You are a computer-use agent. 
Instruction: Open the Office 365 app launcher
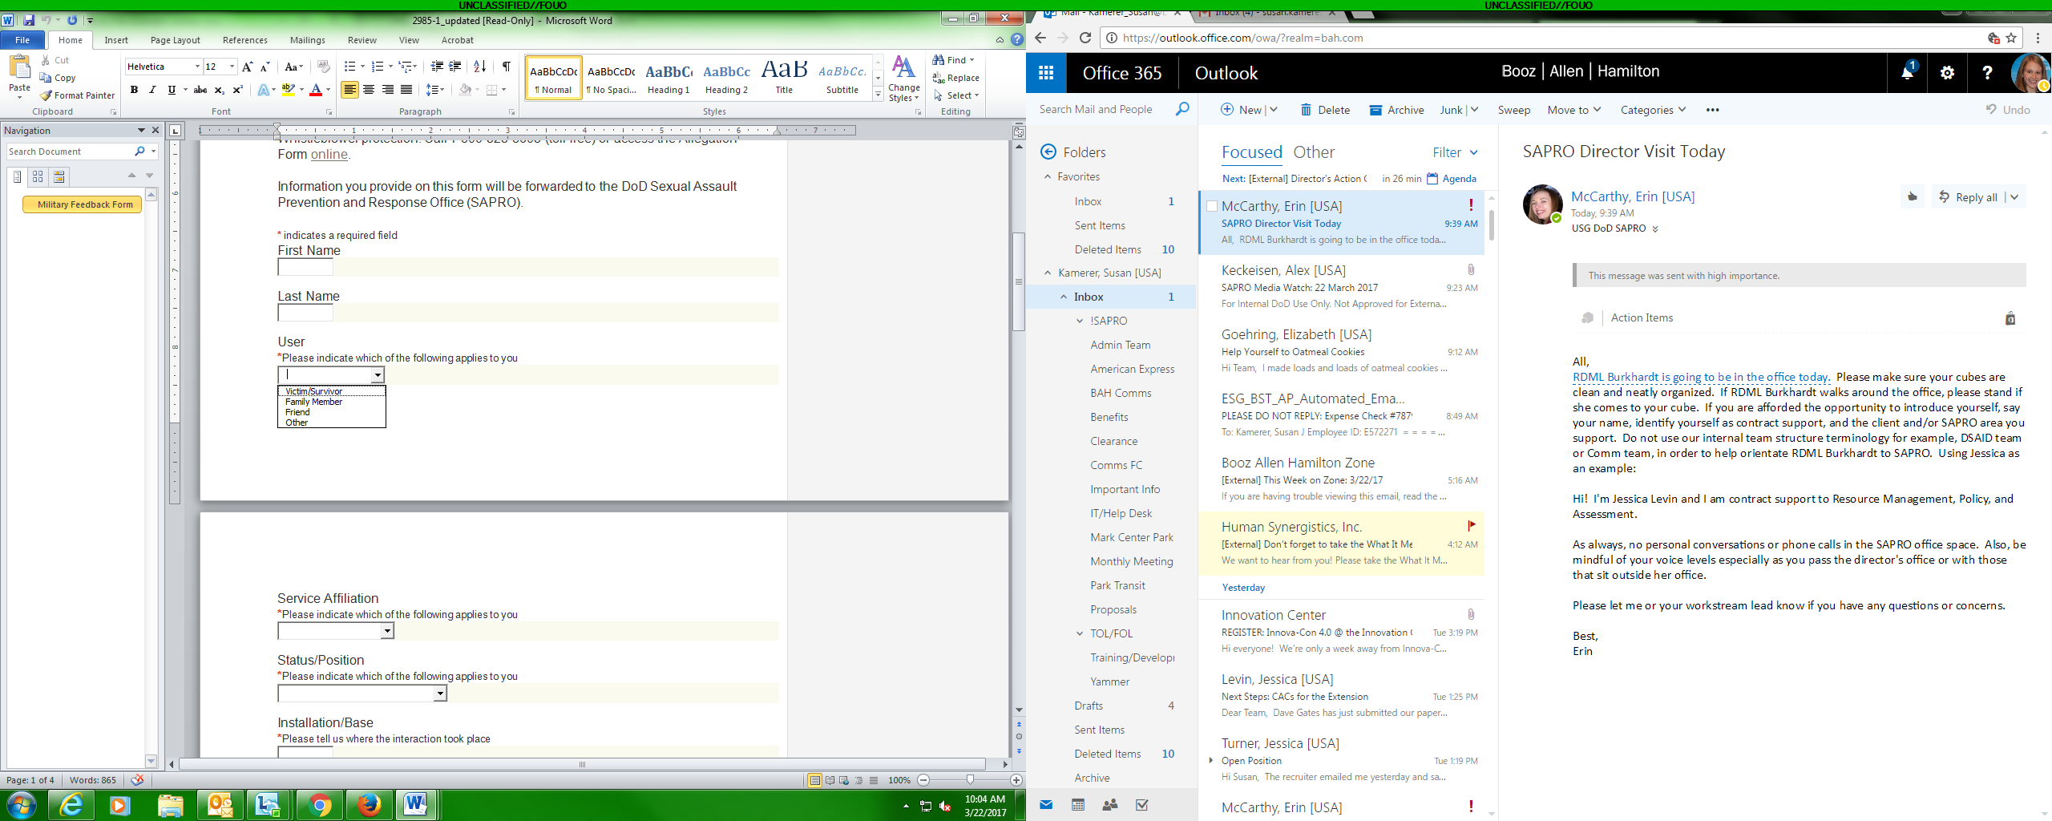coord(1045,73)
